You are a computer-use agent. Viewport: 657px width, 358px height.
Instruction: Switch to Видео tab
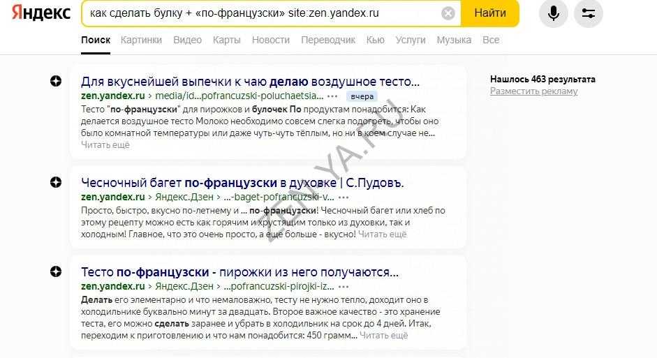(187, 40)
